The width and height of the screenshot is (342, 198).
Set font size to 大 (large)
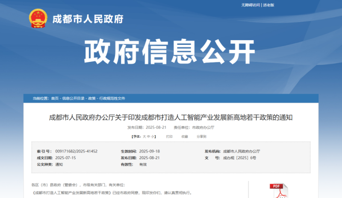coord(144,137)
